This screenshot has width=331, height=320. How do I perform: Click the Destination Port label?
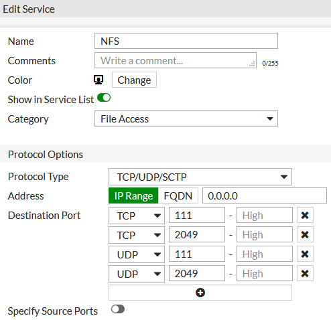44,216
